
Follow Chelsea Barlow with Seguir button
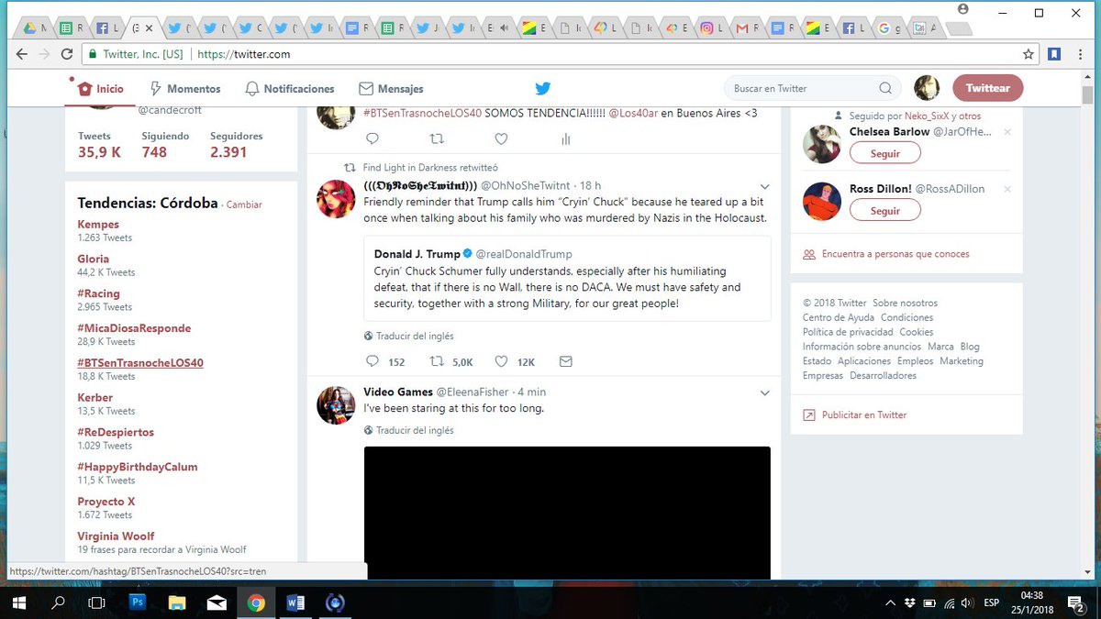[884, 153]
